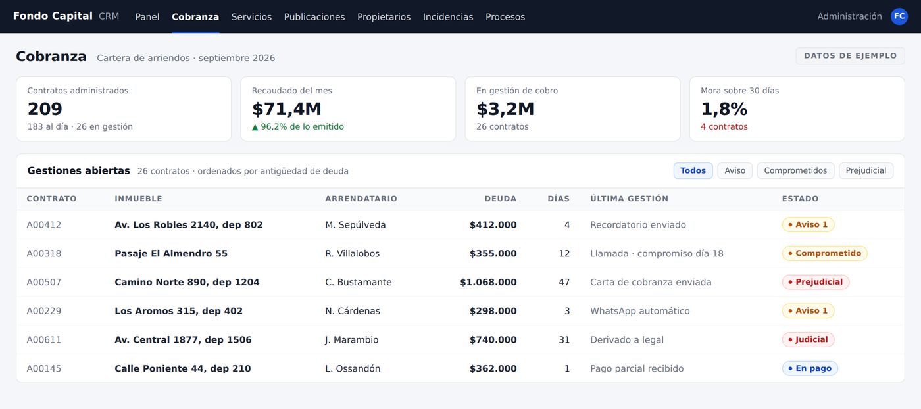
Task: Click the ESTADO column header
Action: 800,199
